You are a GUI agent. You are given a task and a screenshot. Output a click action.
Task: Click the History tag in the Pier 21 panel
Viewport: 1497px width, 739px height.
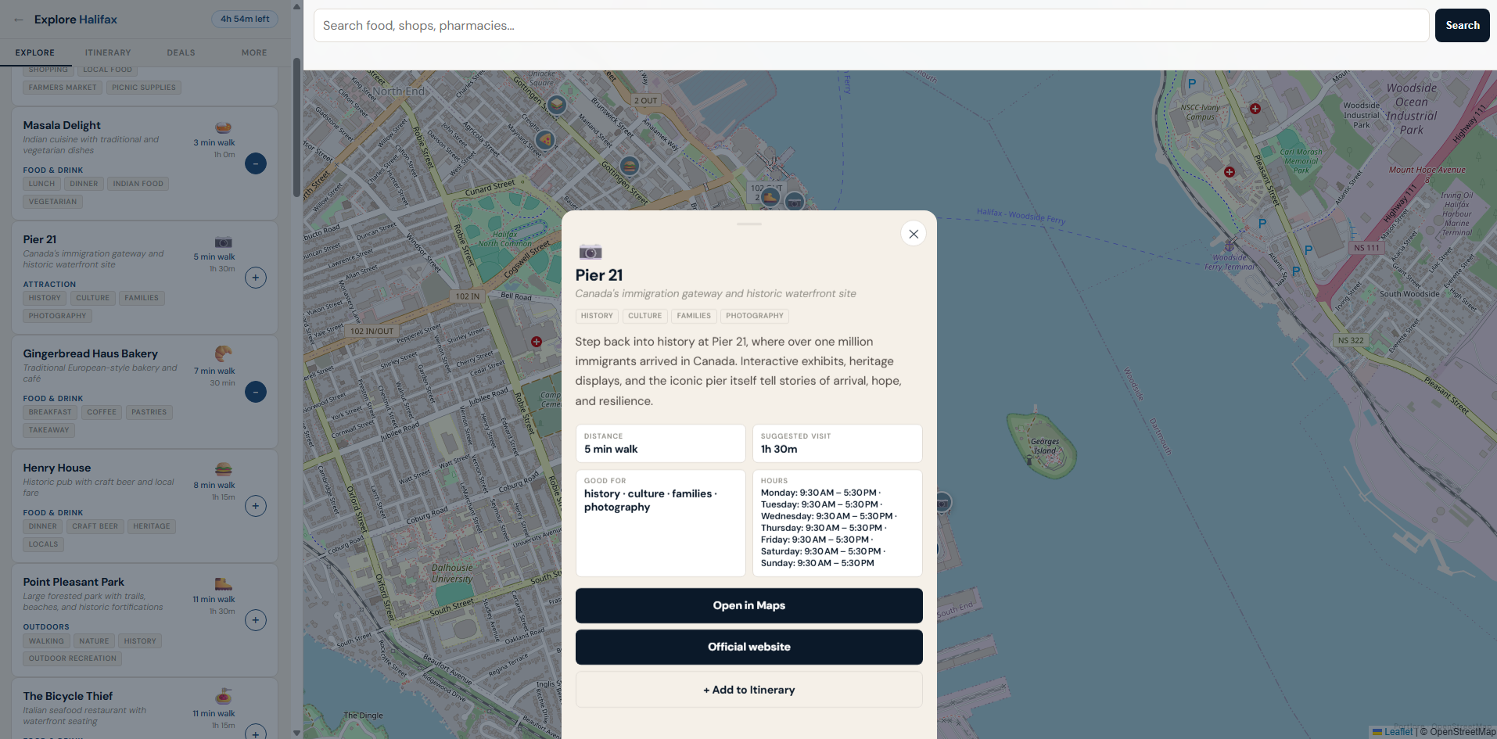(x=597, y=316)
